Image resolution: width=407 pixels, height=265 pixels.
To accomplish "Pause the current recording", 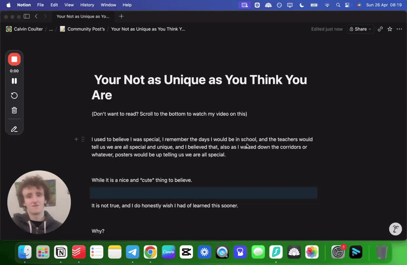I will (14, 81).
